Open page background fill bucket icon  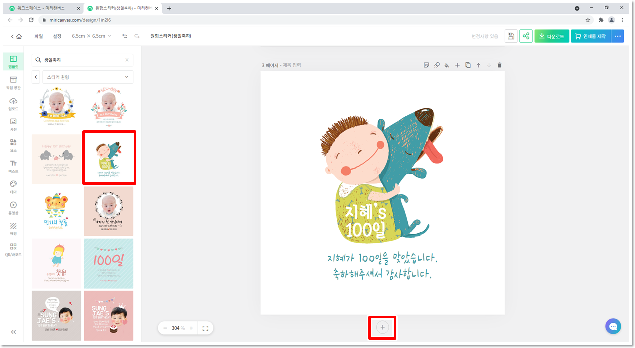pyautogui.click(x=447, y=65)
